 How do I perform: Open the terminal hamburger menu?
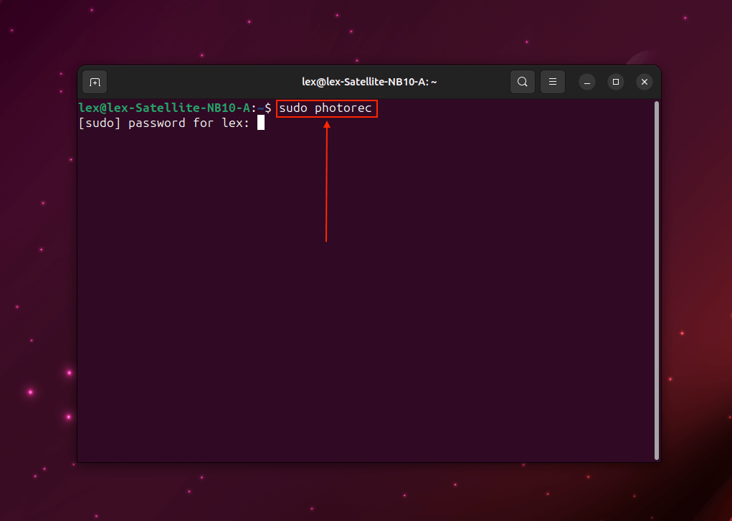[553, 82]
